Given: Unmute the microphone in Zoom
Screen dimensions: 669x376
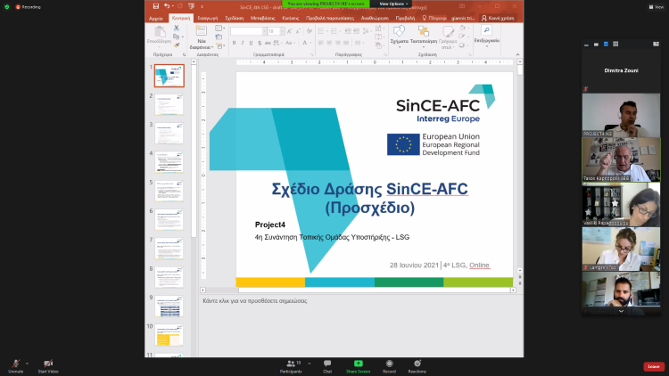Looking at the screenshot, I should click(15, 364).
